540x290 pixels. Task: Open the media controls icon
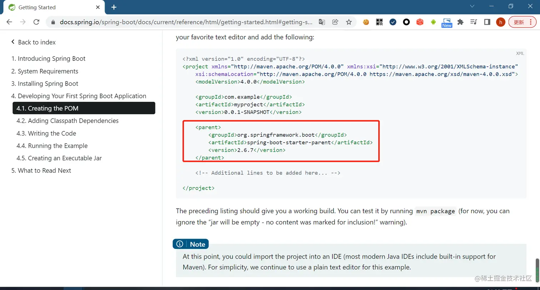(474, 22)
